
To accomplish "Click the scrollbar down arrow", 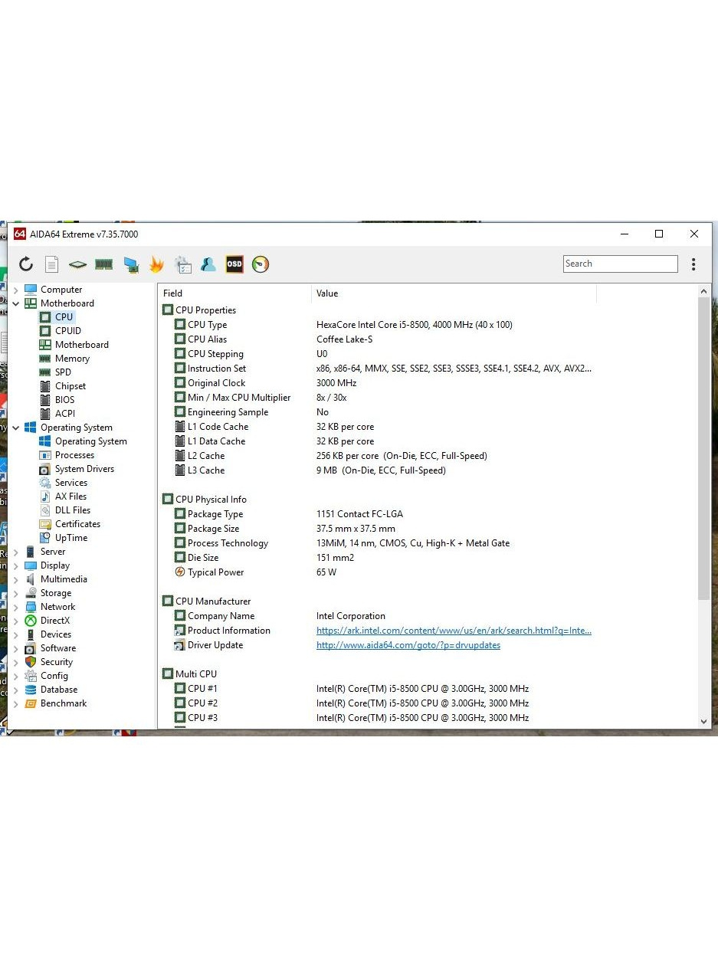I will coord(703,721).
